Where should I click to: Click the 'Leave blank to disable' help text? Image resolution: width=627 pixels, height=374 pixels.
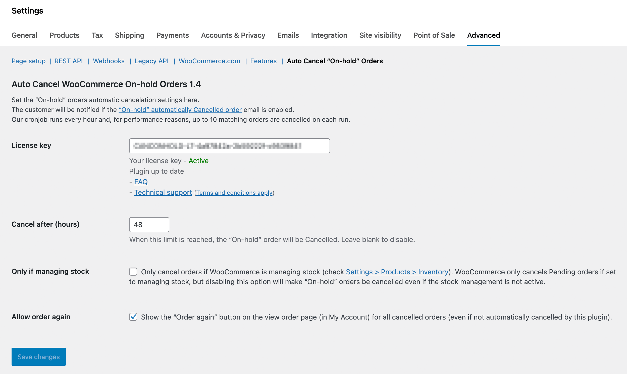[x=378, y=239]
